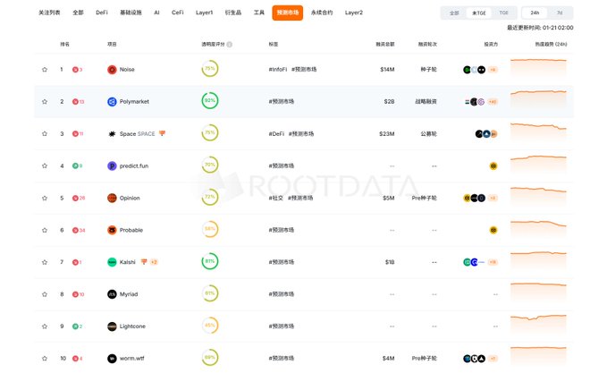Favorite the Opinion row with its star
Viewport: 607px width, 373px height.
pos(45,198)
